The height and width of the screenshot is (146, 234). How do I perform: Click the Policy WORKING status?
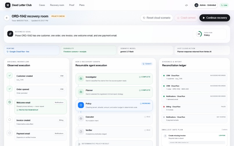coord(145,103)
